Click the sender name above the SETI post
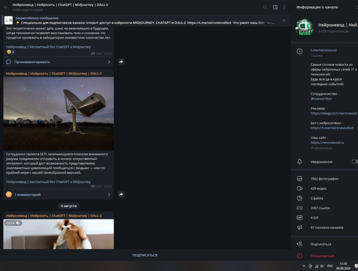Screen dimensions: 358x271 click(x=54, y=74)
